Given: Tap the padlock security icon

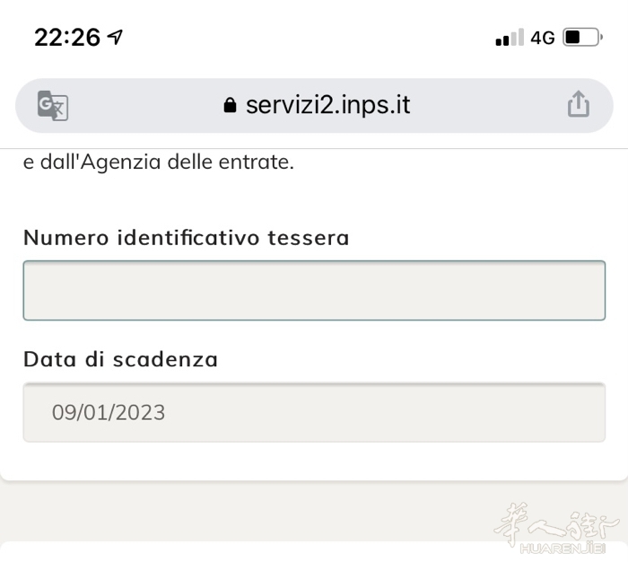Looking at the screenshot, I should pyautogui.click(x=230, y=105).
